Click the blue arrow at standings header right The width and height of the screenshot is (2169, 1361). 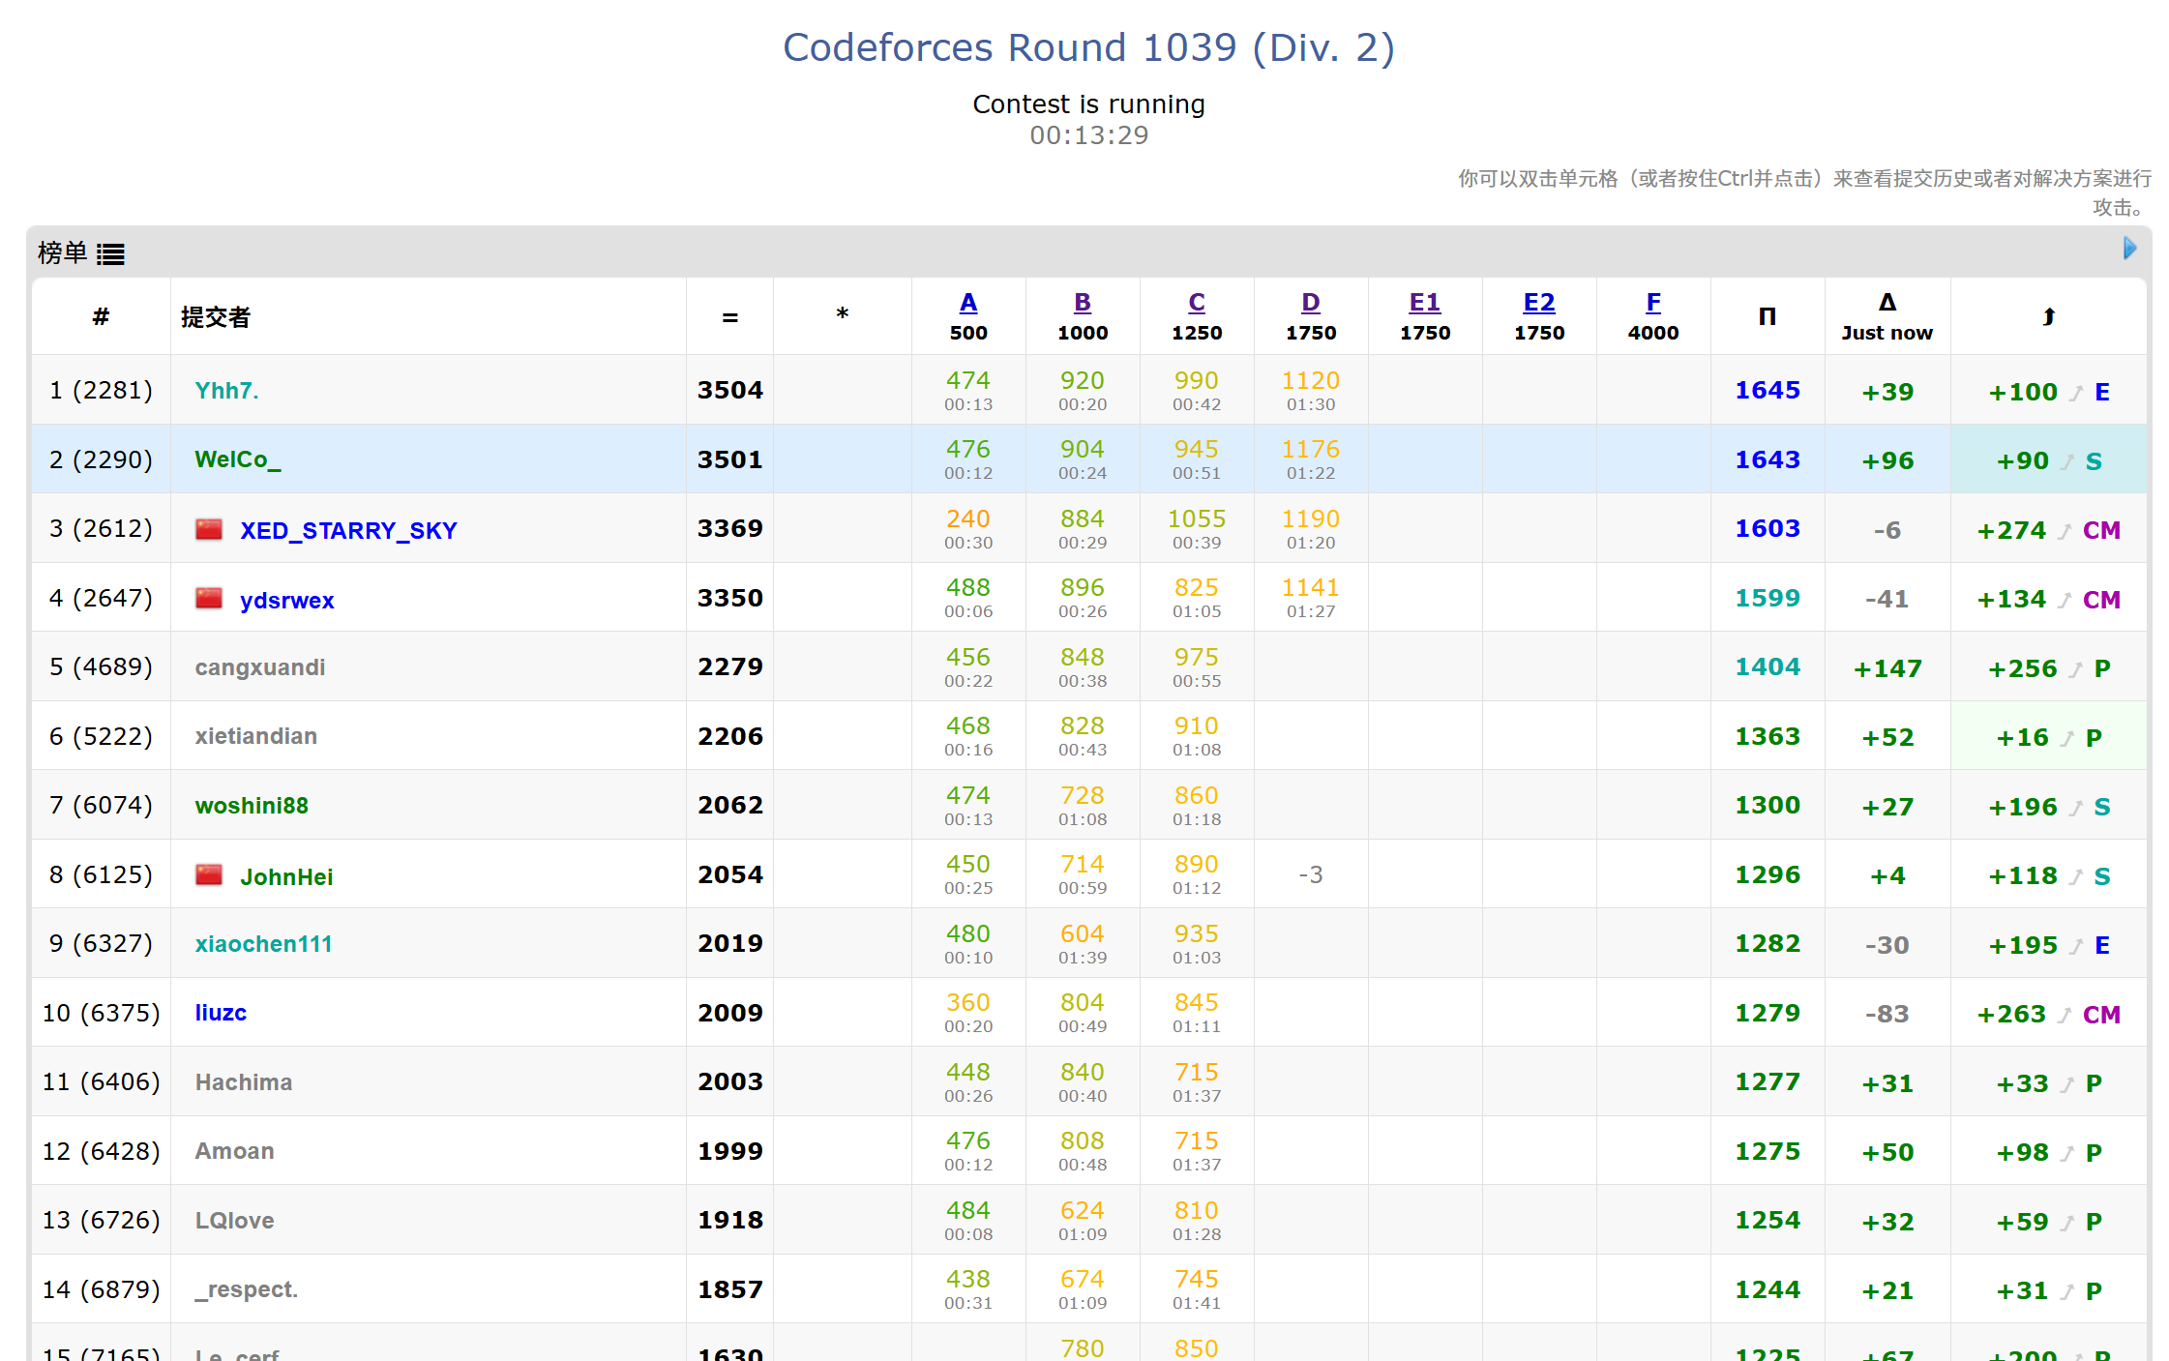pyautogui.click(x=2129, y=249)
